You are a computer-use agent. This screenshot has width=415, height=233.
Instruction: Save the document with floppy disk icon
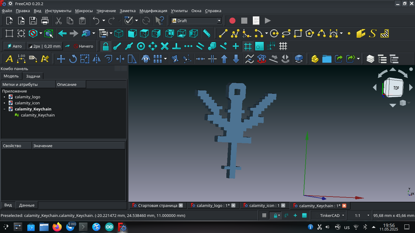pyautogui.click(x=33, y=21)
